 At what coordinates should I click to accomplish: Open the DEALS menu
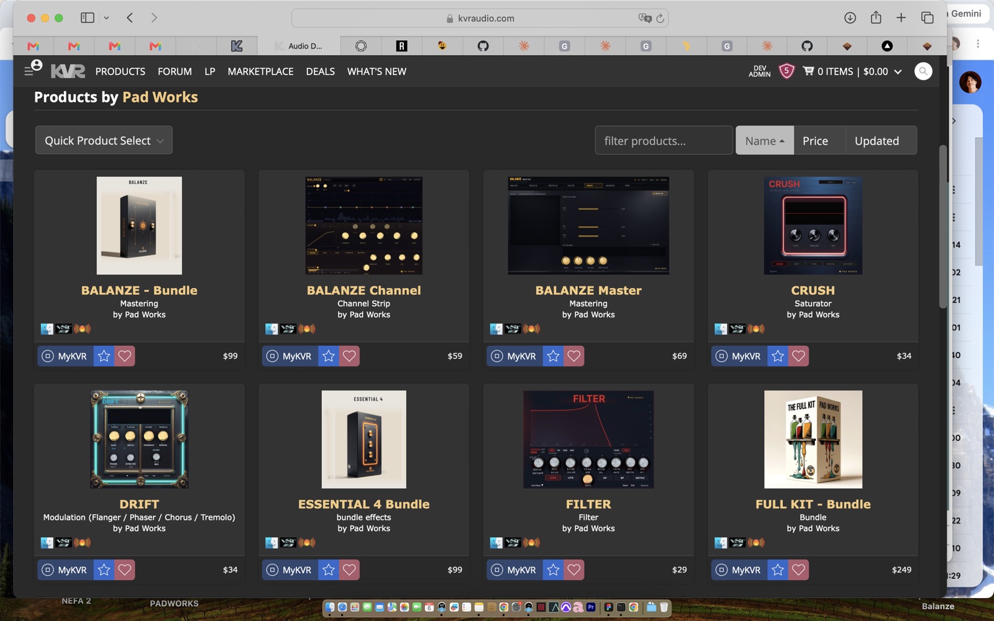pyautogui.click(x=320, y=71)
